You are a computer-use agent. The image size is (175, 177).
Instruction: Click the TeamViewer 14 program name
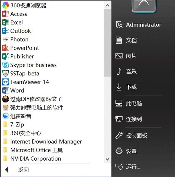29,82
